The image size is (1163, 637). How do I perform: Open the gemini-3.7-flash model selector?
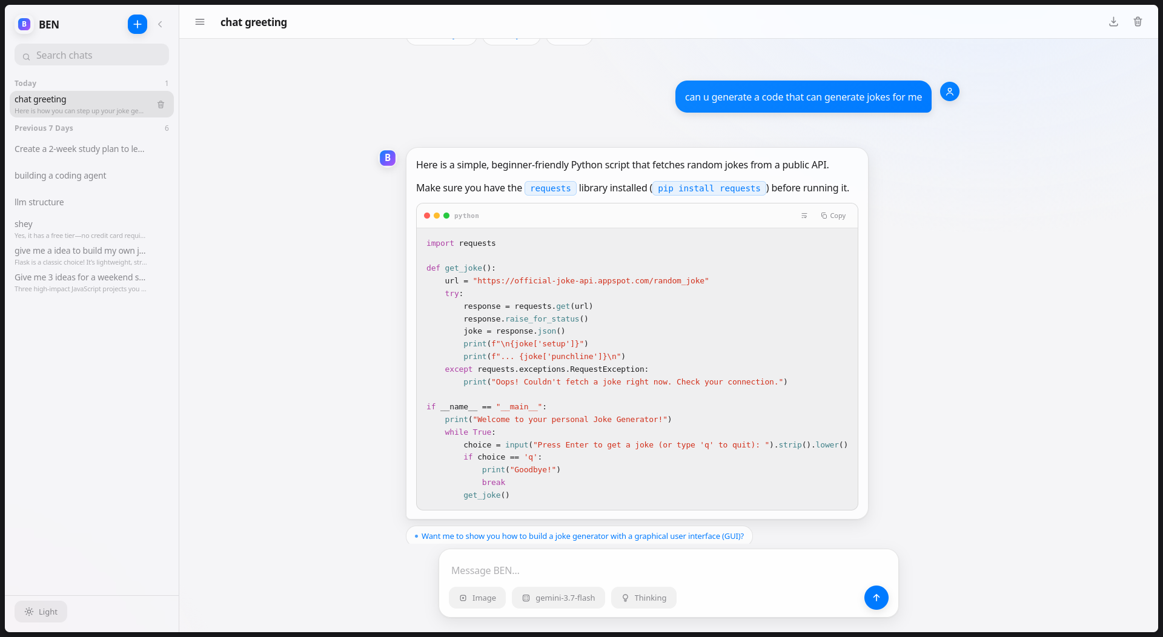click(x=558, y=598)
